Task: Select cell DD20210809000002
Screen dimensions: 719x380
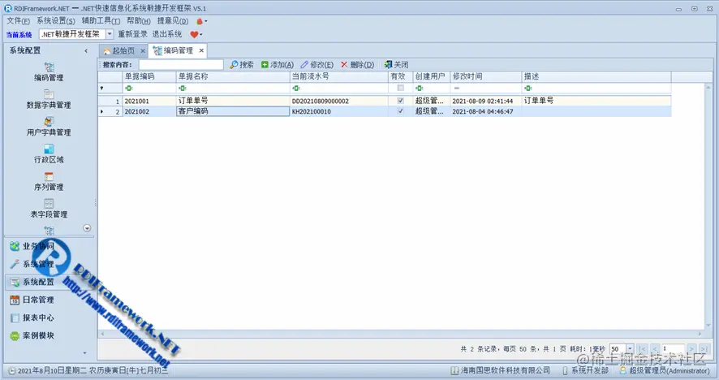Action: 339,101
